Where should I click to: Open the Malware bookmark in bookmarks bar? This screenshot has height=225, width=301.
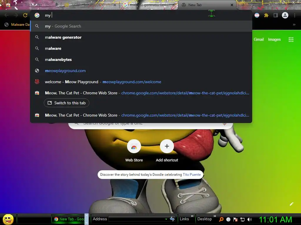pyautogui.click(x=17, y=25)
